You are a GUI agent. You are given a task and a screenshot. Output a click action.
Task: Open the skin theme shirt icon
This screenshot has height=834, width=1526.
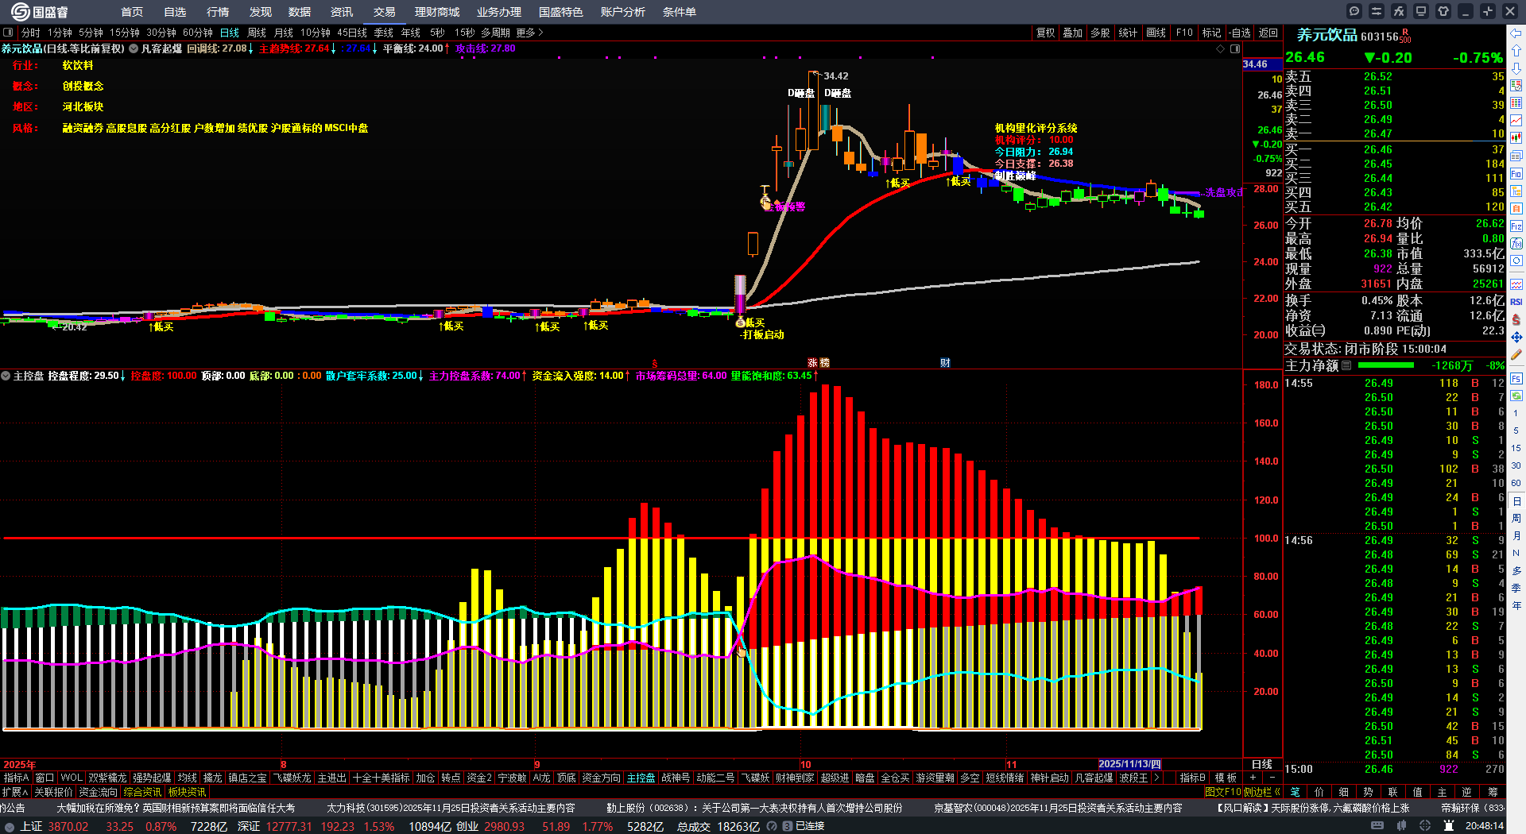(1443, 11)
